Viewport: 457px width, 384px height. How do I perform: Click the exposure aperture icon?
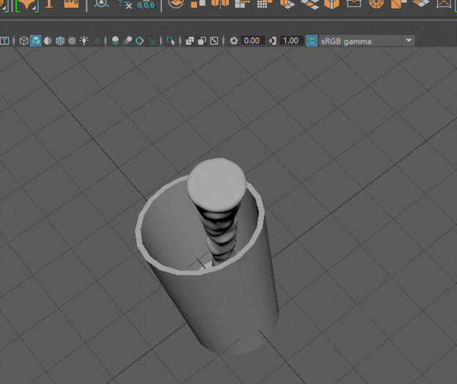pos(233,41)
